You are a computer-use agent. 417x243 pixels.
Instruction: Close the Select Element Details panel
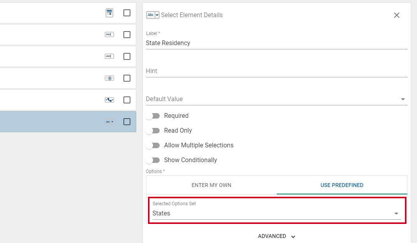[x=396, y=15]
